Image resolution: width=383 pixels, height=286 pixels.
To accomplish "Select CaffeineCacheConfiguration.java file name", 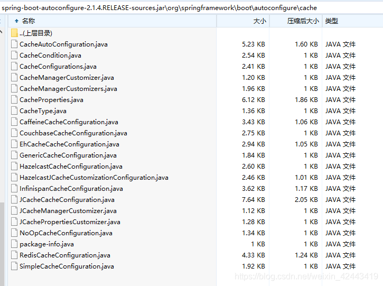I will [x=69, y=122].
